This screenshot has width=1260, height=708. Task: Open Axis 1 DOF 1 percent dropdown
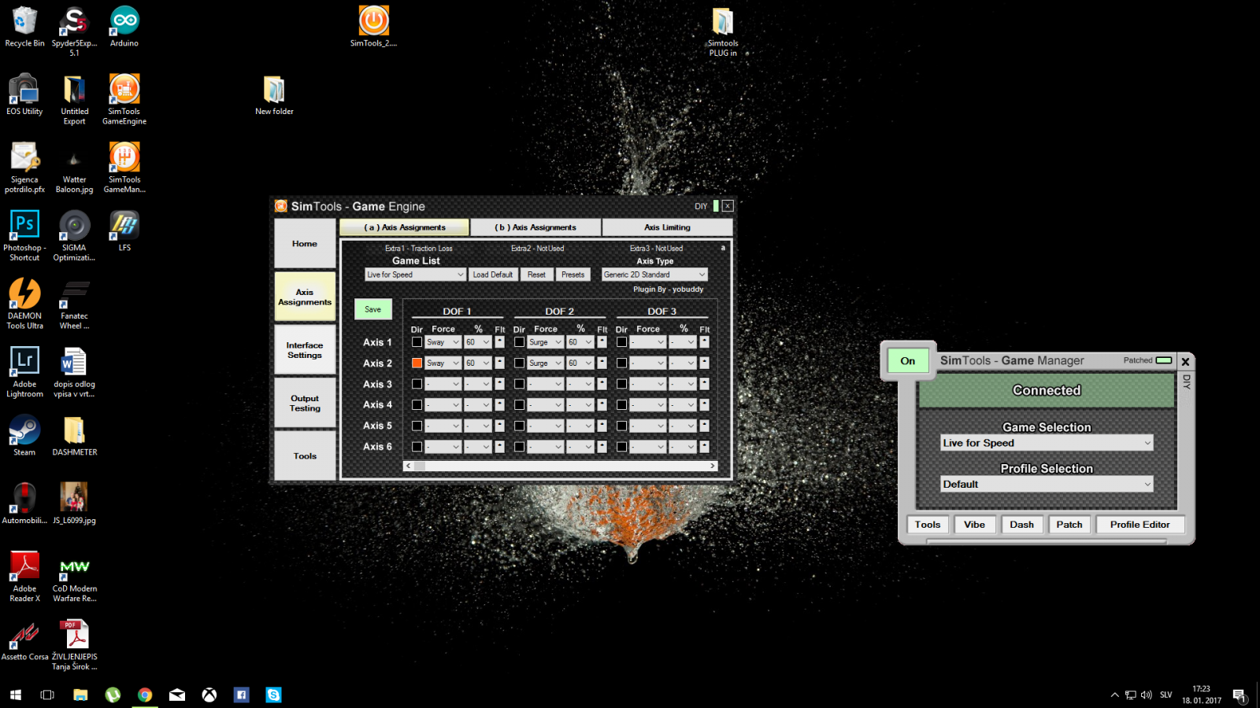point(478,342)
